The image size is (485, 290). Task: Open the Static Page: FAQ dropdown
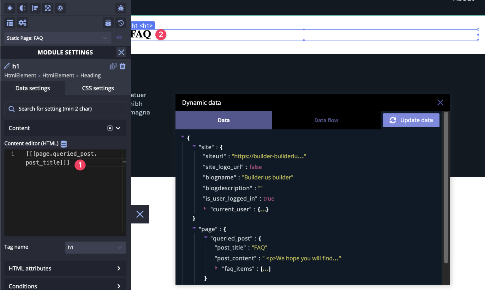tap(56, 38)
